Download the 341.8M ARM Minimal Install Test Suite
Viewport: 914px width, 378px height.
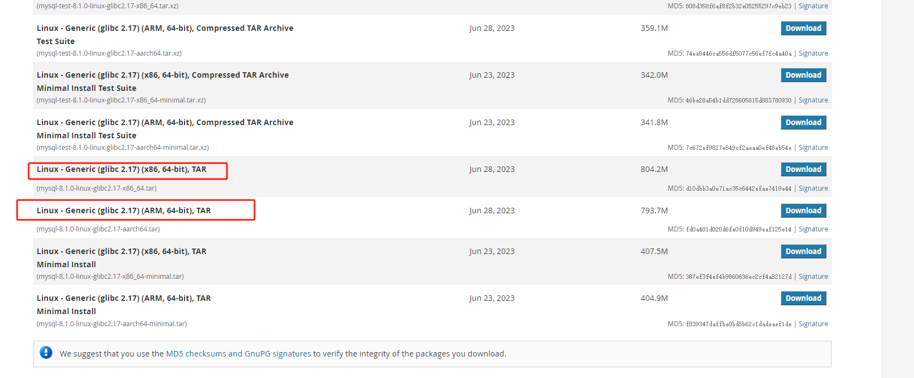coord(803,122)
